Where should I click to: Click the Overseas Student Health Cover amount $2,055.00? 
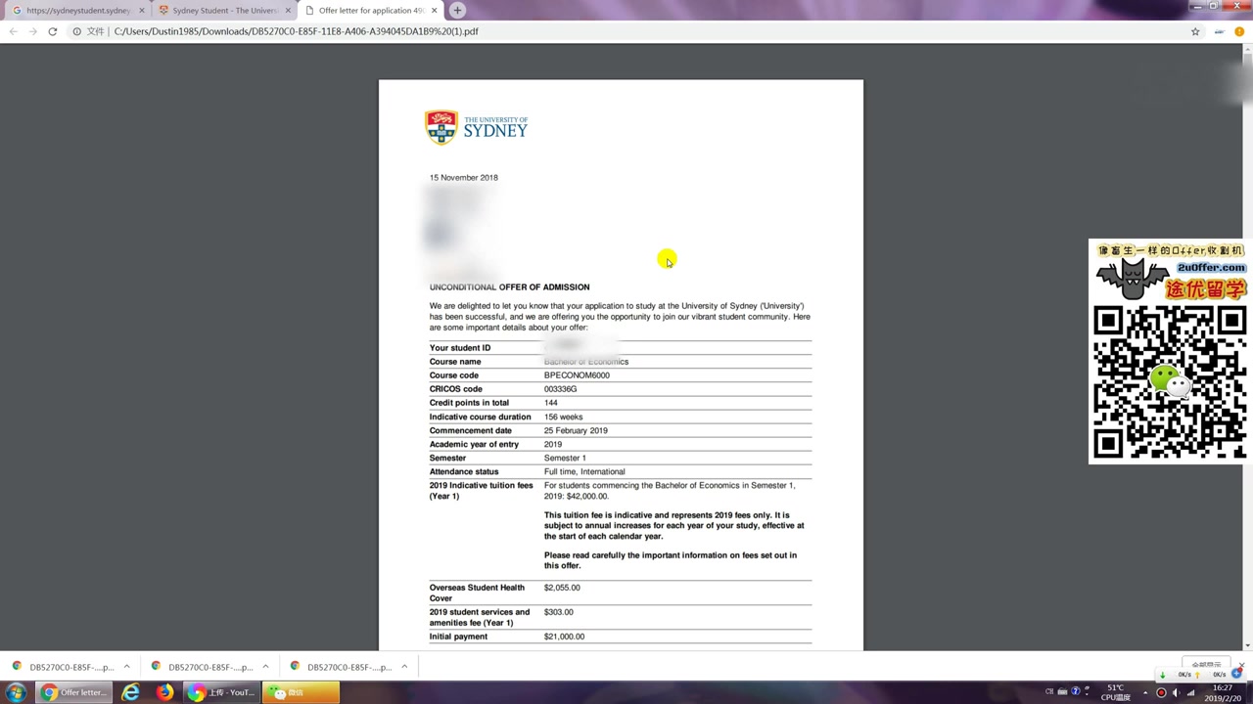pos(562,588)
